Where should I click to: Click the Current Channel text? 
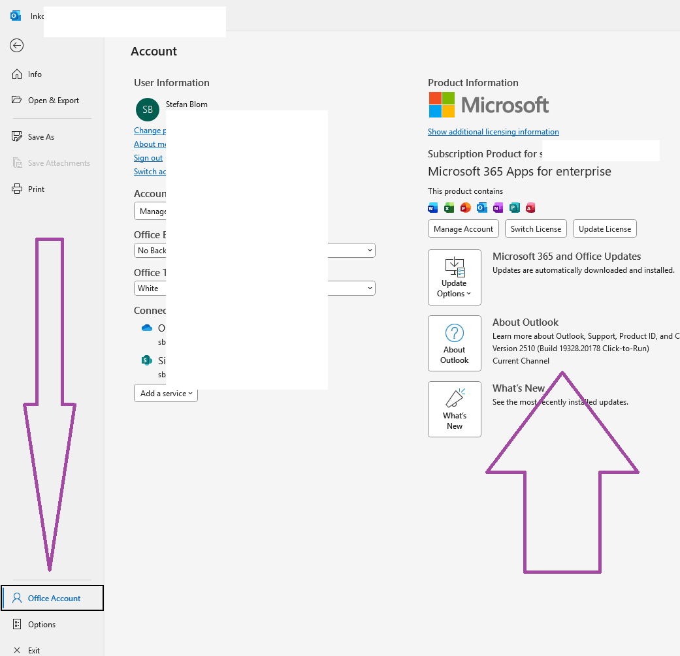click(521, 361)
